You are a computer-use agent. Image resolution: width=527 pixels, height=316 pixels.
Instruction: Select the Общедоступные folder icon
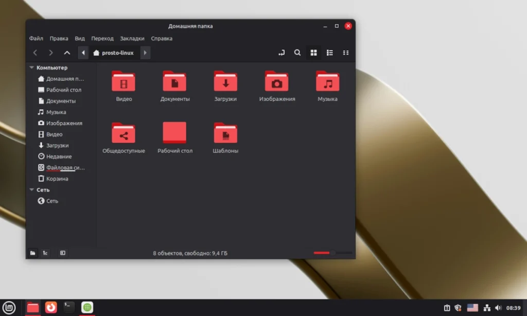pyautogui.click(x=124, y=133)
